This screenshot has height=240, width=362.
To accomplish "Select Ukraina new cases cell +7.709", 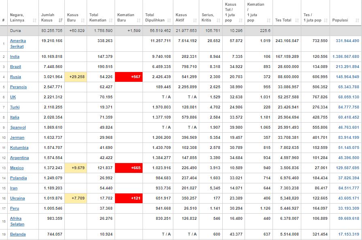I will pos(76,198).
